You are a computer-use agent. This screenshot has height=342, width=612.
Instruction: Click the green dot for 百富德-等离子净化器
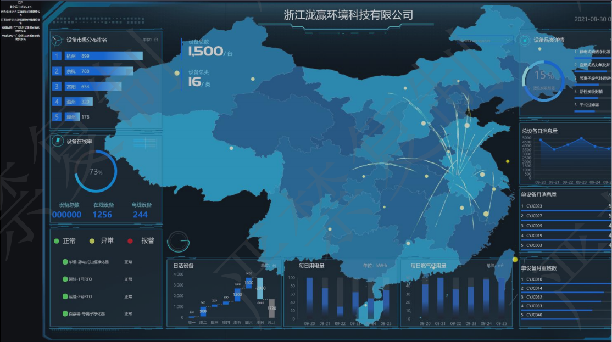65,313
